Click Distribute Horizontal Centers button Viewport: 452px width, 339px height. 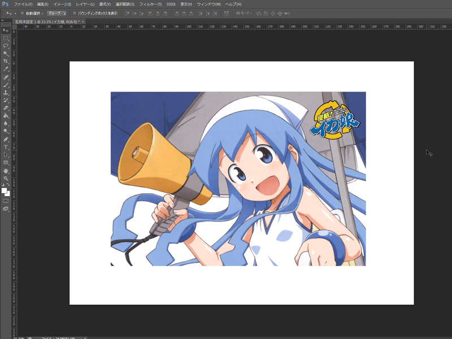click(207, 13)
